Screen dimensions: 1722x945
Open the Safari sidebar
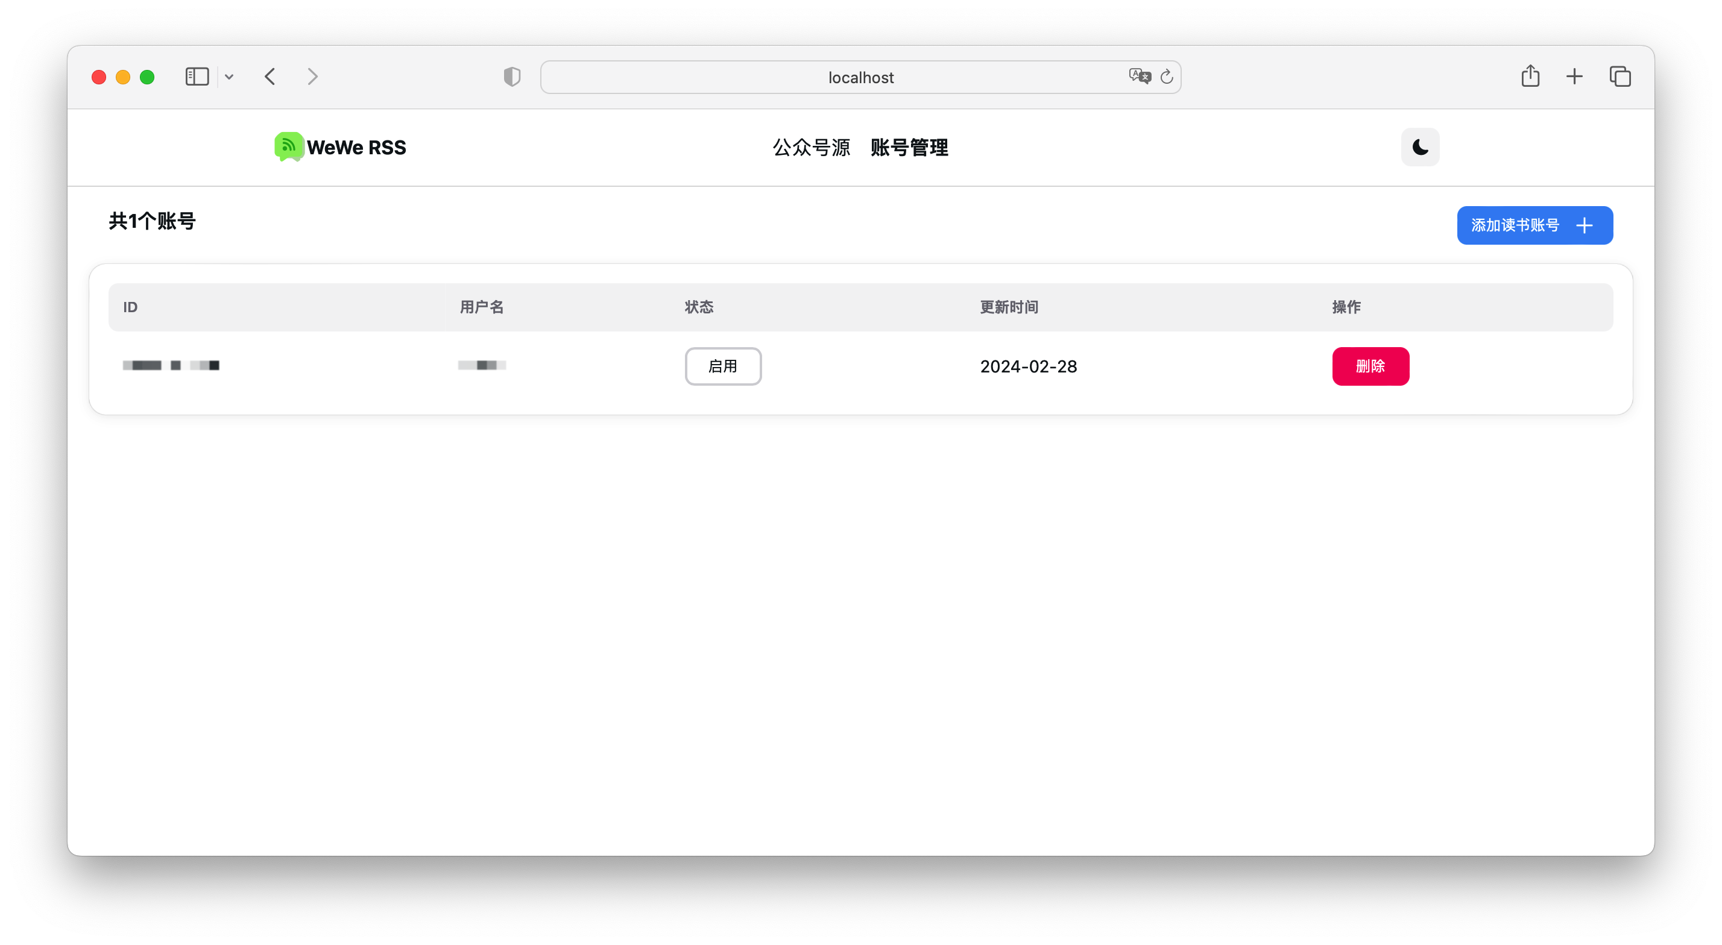pos(197,76)
